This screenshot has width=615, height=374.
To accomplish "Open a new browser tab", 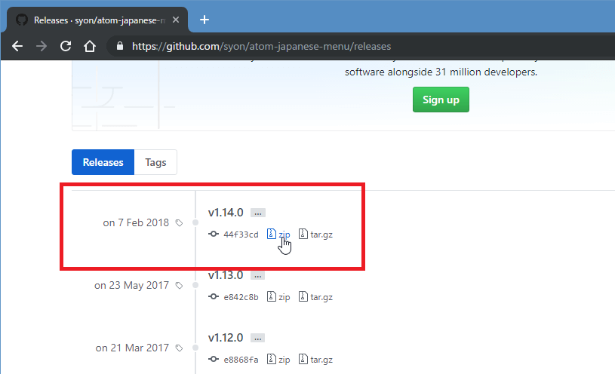I will pos(204,20).
